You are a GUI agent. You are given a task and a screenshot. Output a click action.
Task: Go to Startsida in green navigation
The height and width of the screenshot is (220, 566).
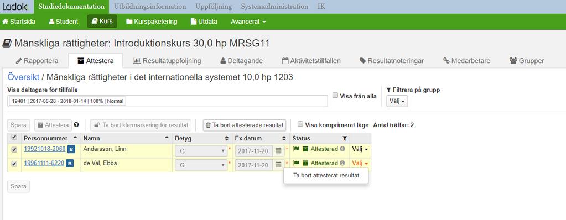[x=19, y=22]
